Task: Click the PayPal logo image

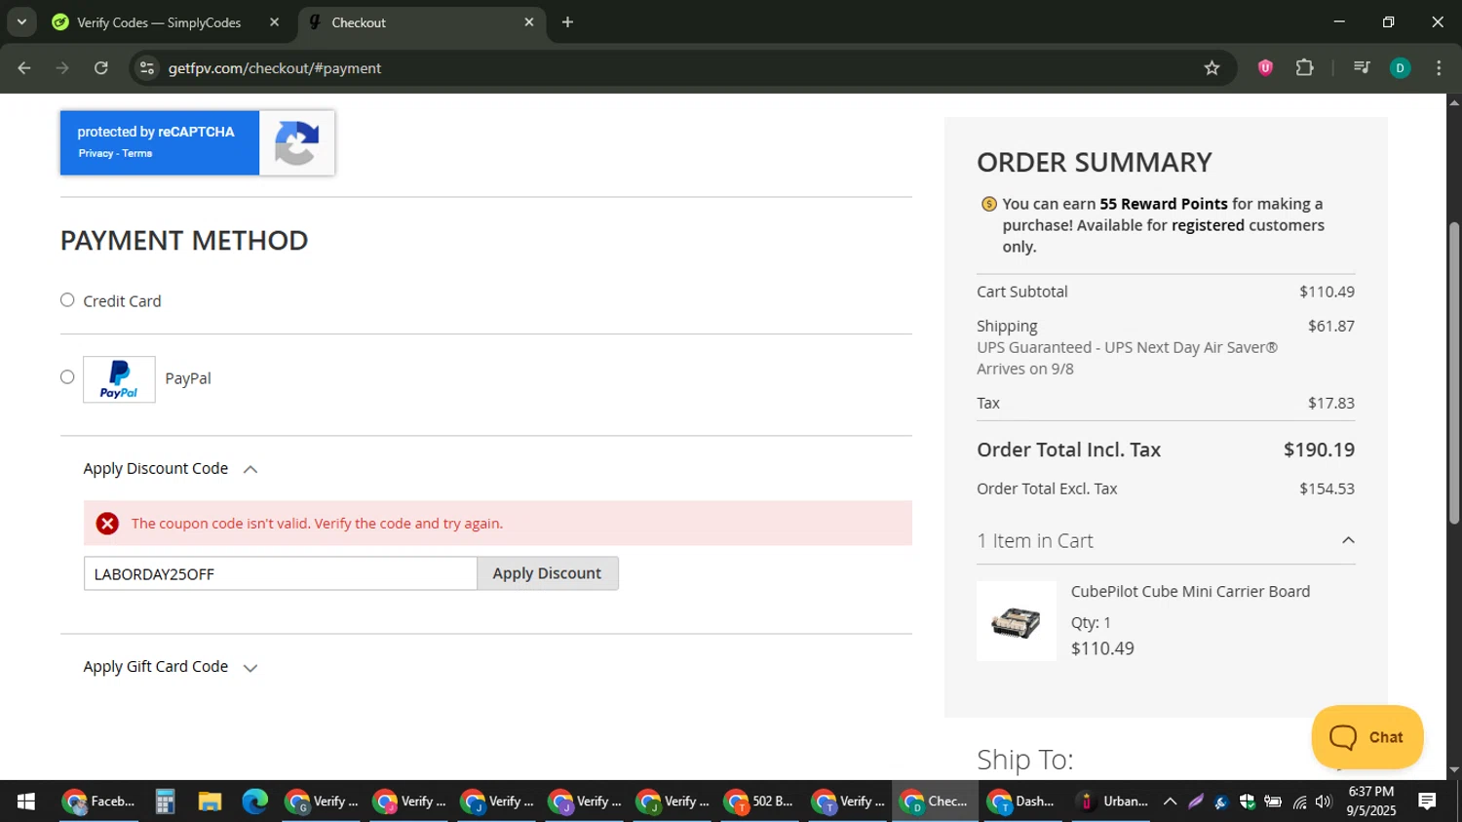Action: [119, 379]
